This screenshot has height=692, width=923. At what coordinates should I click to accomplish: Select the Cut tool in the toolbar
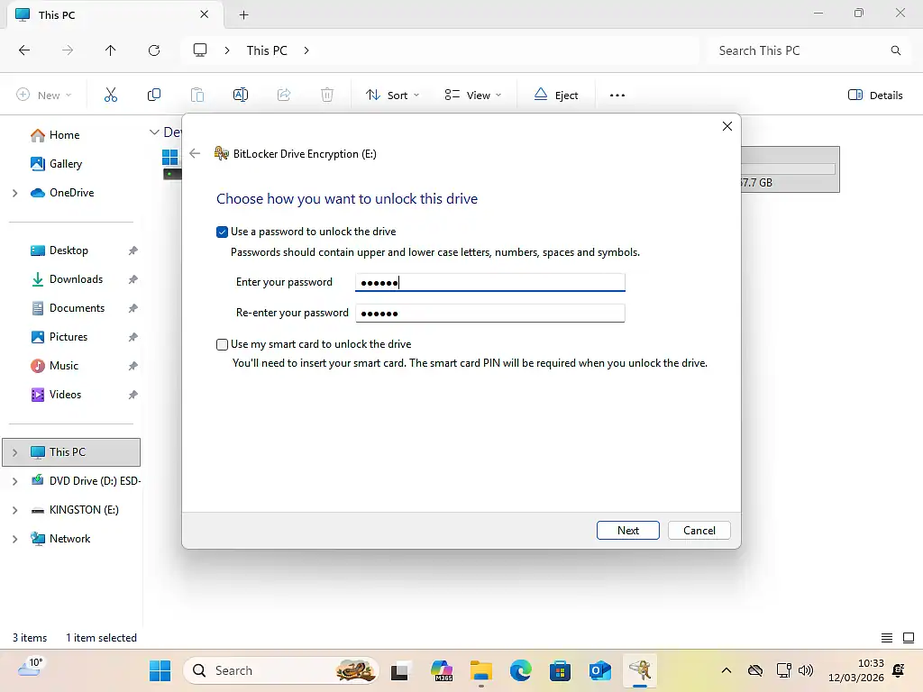pos(111,95)
